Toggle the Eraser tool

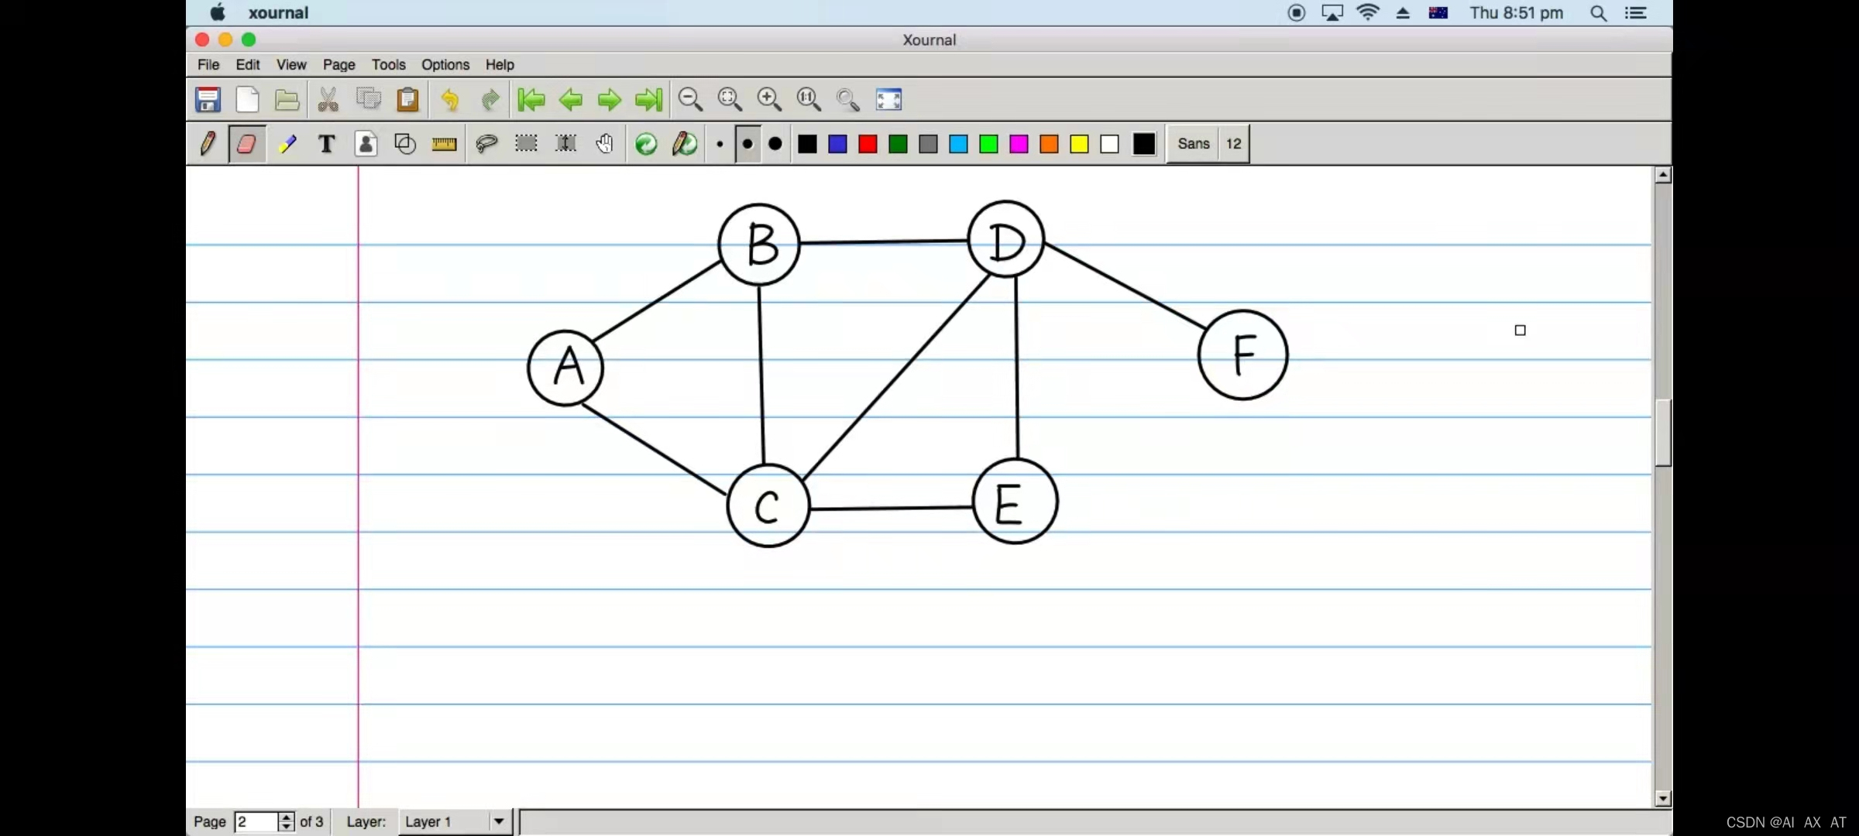(x=247, y=144)
